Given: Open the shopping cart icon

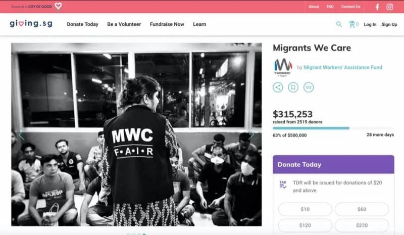Looking at the screenshot, I should point(352,24).
